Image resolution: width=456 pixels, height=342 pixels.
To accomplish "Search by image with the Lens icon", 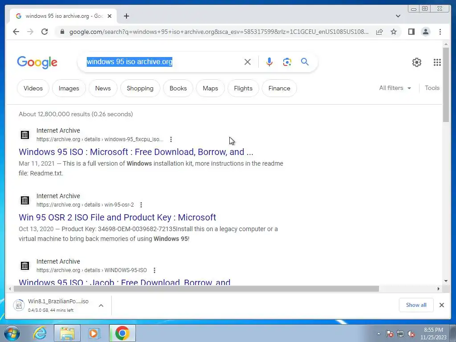I will [287, 62].
